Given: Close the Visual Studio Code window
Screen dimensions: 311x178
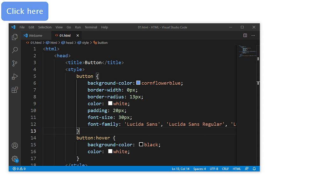Looking at the screenshot, I should click(x=254, y=27).
